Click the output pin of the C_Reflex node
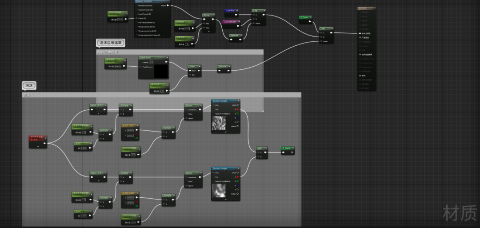This screenshot has width=480, height=228. click(x=236, y=14)
